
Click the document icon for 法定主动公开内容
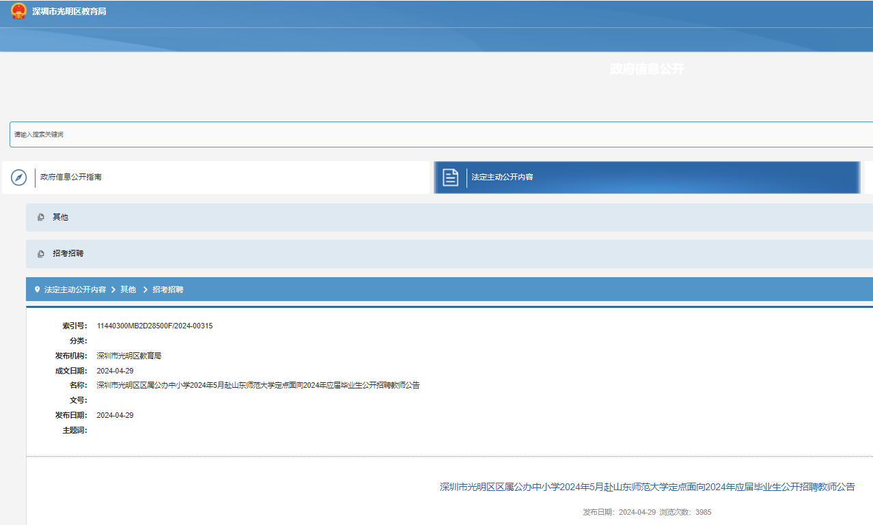pos(450,178)
